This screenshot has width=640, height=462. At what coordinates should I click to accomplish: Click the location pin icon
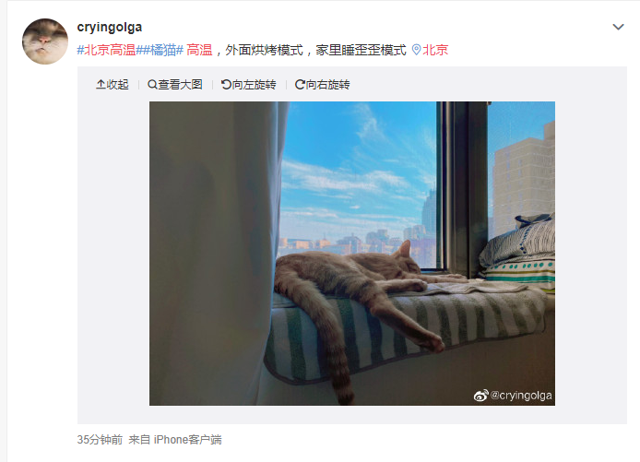click(416, 50)
